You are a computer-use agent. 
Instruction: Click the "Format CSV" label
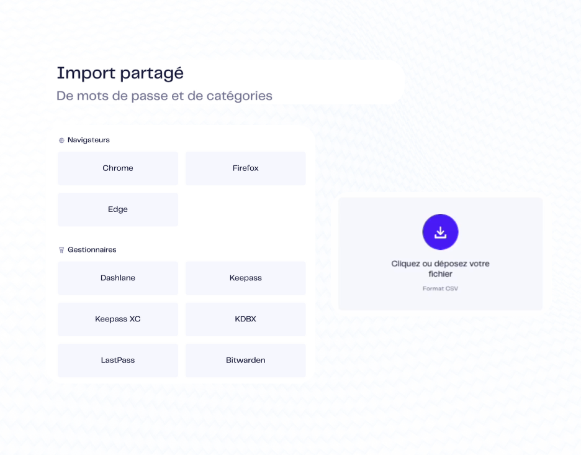click(440, 288)
